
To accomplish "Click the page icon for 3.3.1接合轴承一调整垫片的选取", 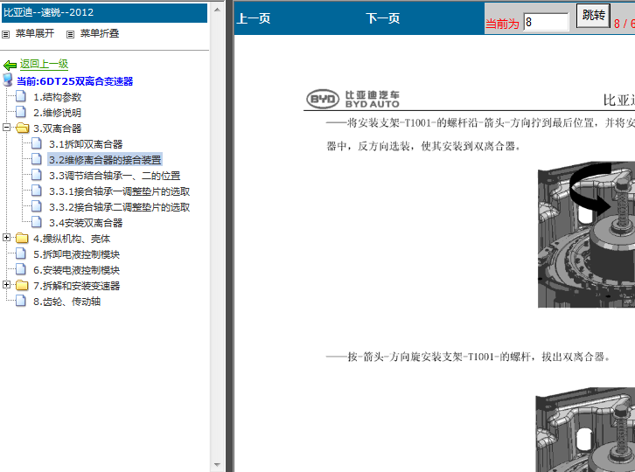I will tap(37, 191).
